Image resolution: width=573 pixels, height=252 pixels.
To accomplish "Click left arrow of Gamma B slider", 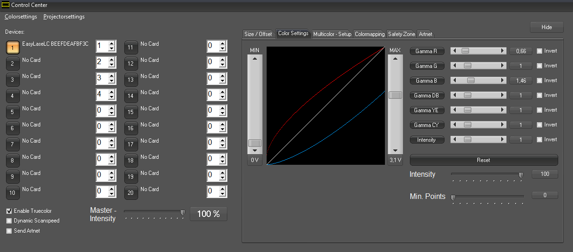I will pos(454,81).
